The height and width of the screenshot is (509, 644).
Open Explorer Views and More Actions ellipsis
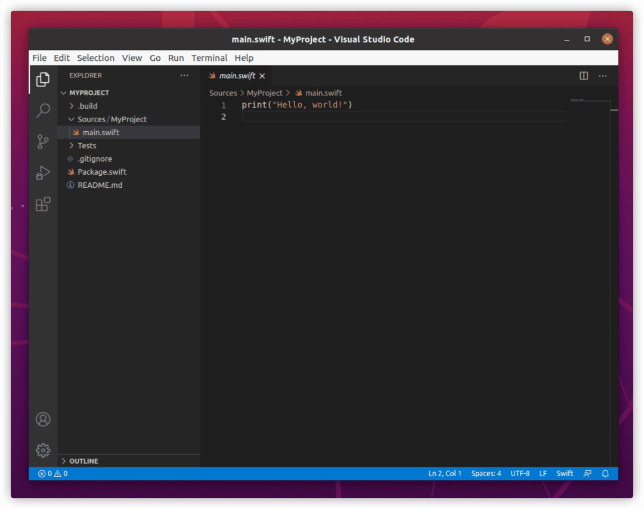tap(184, 76)
